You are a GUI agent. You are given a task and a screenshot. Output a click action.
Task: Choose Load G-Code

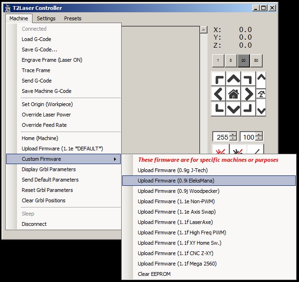coord(63,39)
